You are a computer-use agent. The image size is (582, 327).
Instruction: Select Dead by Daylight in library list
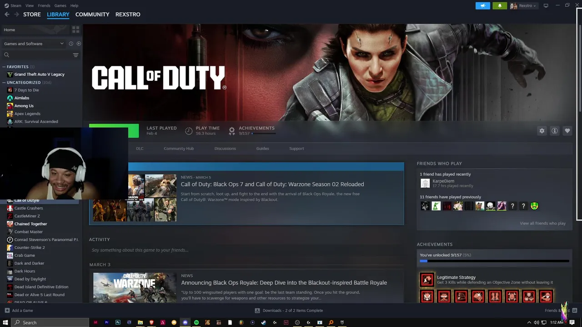[30, 279]
